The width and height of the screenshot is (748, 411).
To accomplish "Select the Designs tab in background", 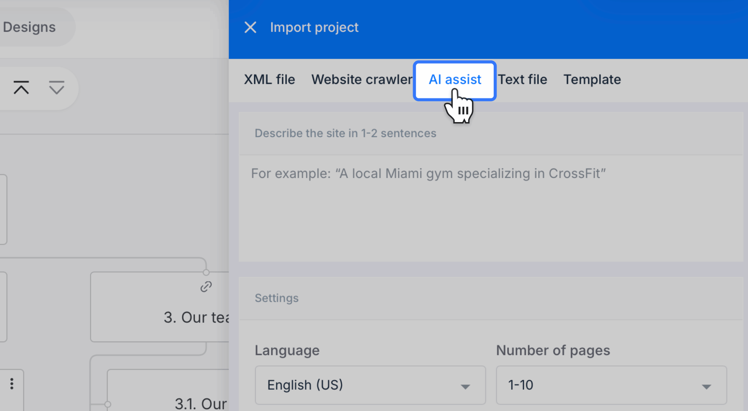I will [29, 27].
